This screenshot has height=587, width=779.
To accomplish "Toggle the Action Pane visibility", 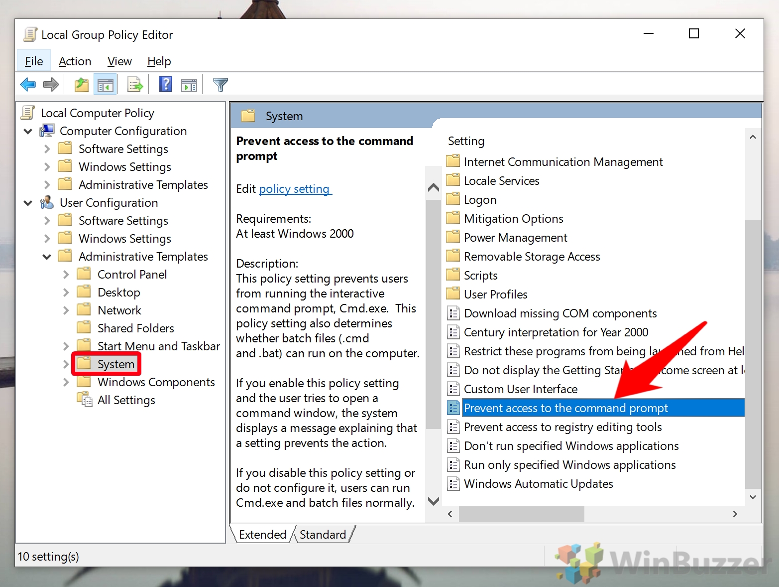I will click(189, 84).
